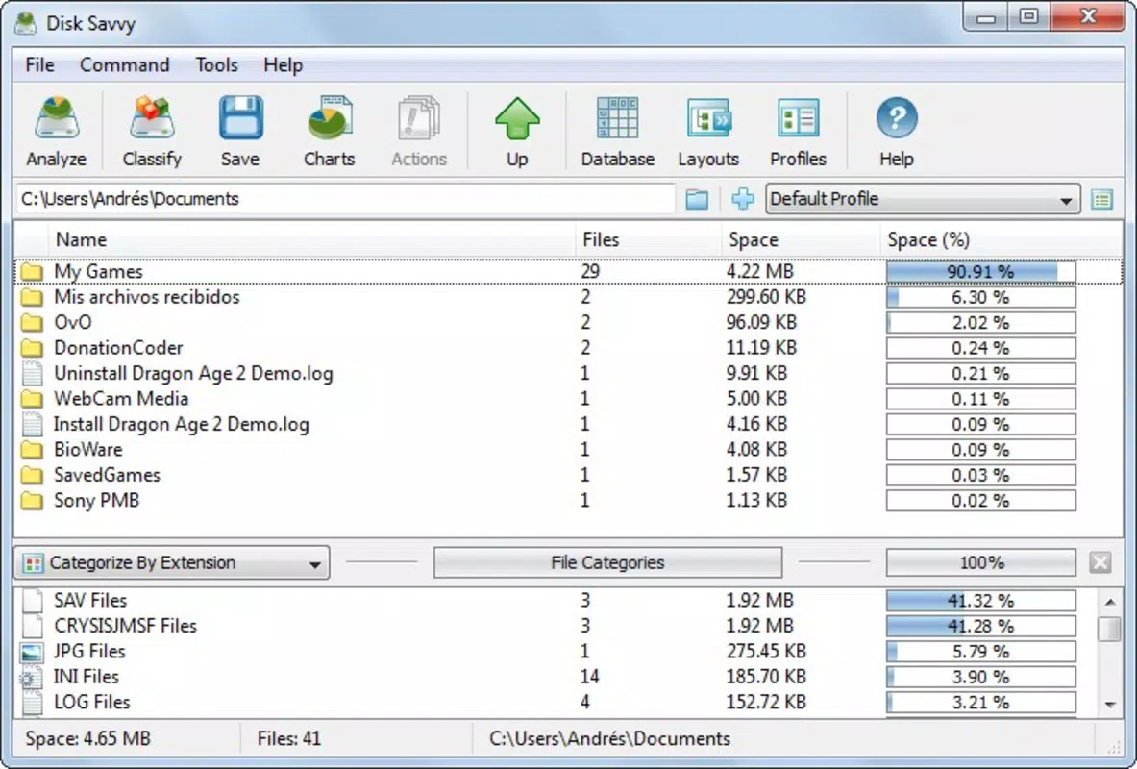Click the File Categories button
Screen dimensions: 1137x769
607,562
